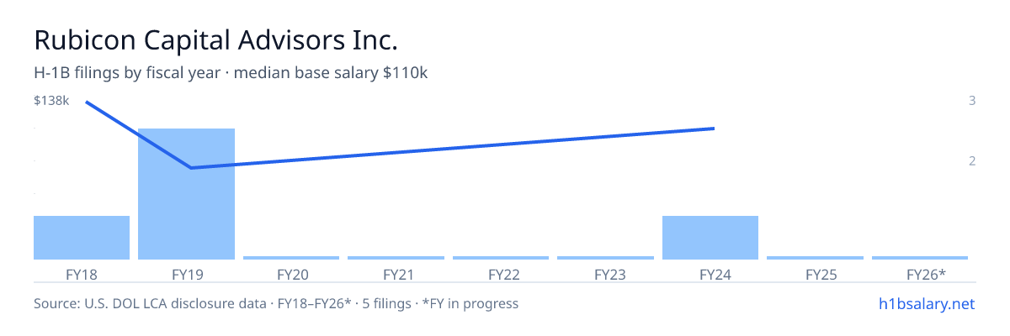Click the FY20 axis label

click(291, 275)
